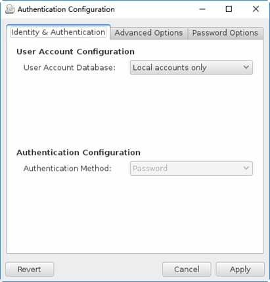Select the grayed 'Password' authentication method box
Viewport: 270px width, 282px height.
click(191, 169)
